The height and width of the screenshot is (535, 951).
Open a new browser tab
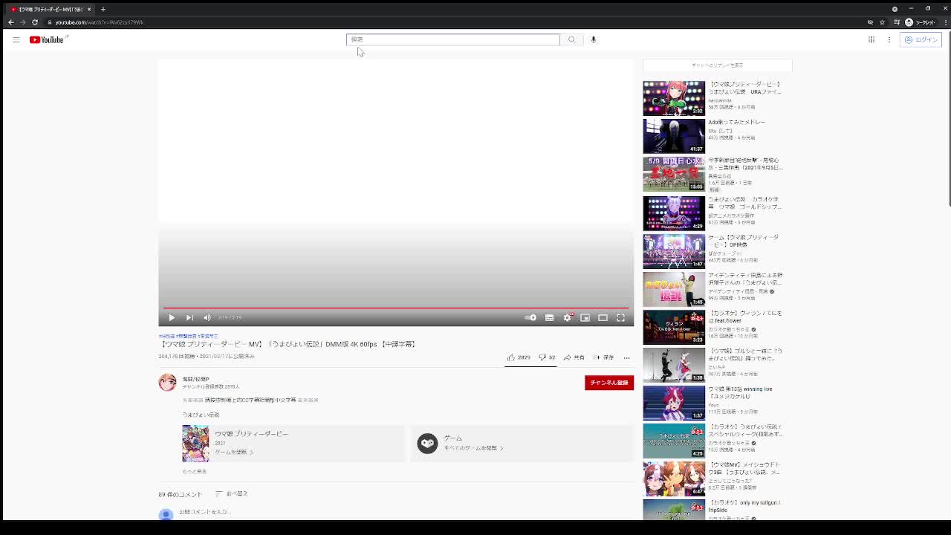103,9
